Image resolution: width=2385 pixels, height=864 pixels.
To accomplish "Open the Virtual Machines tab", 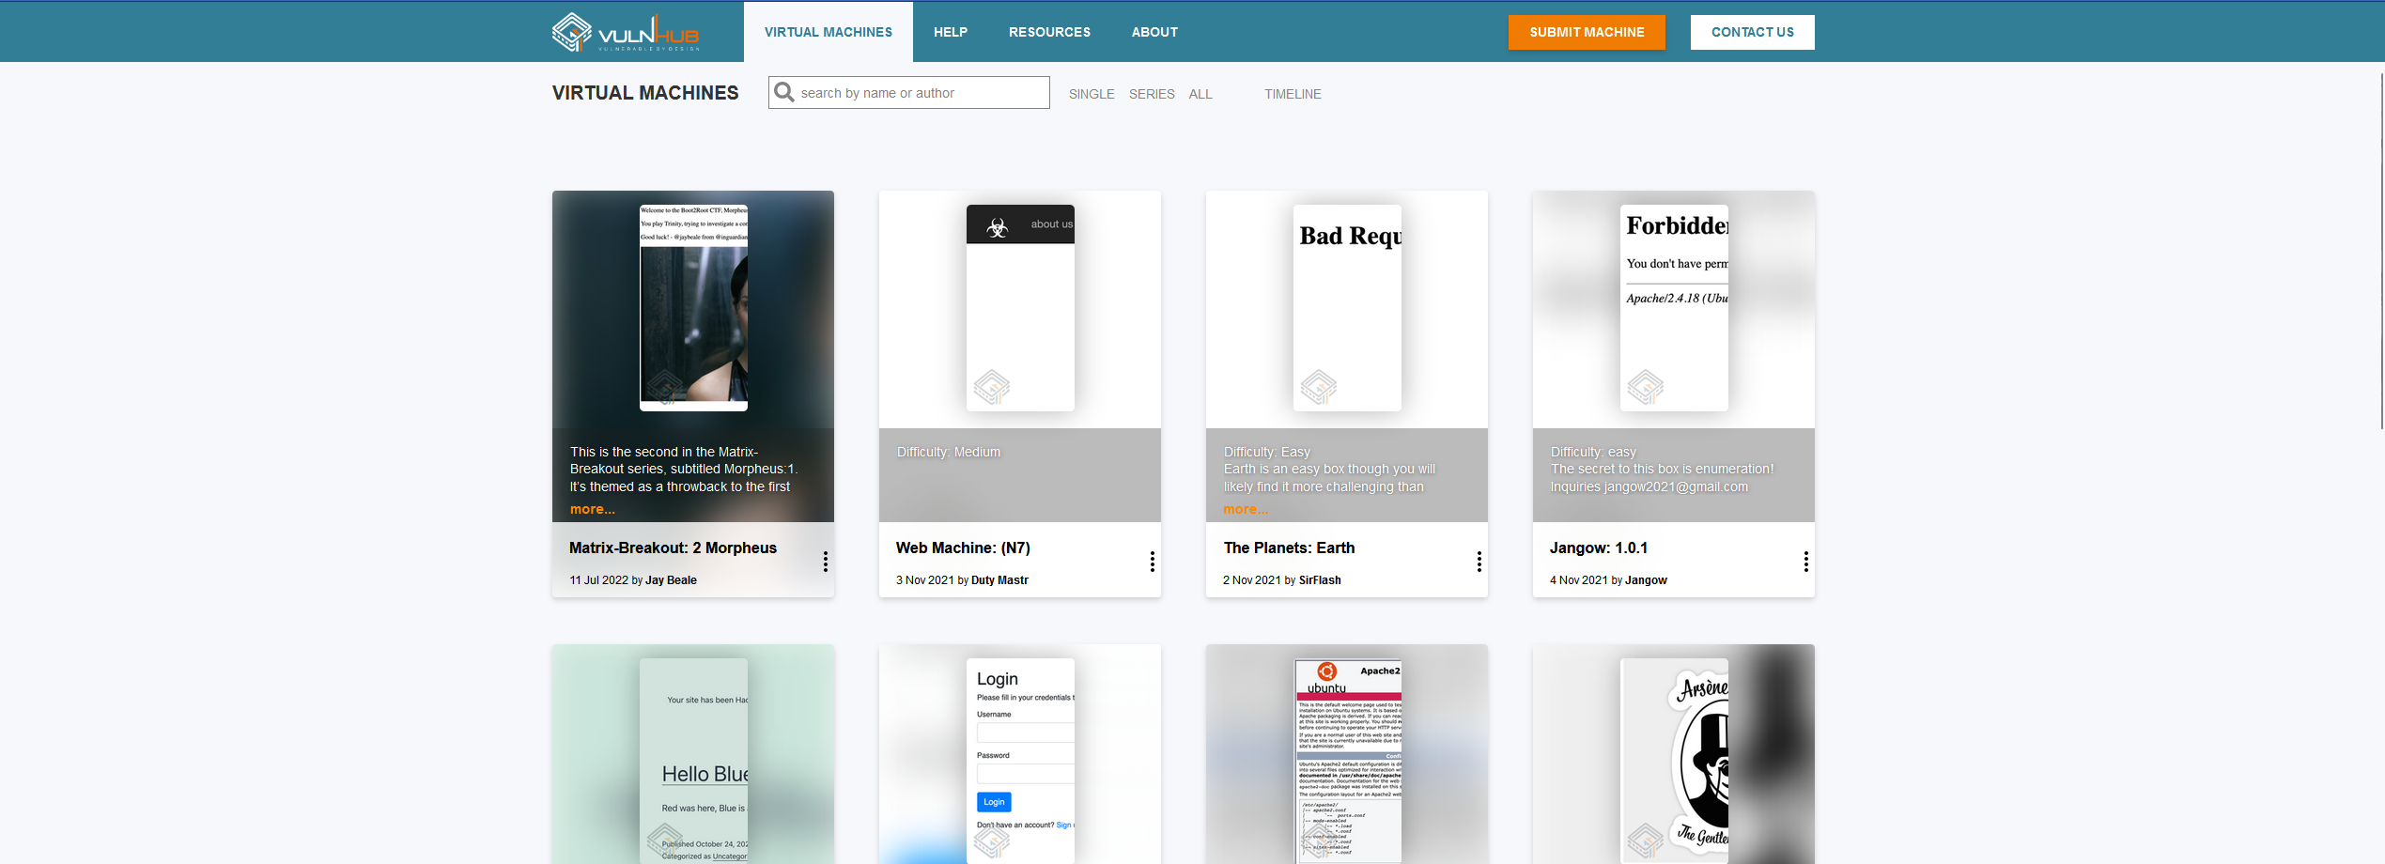I will (829, 32).
